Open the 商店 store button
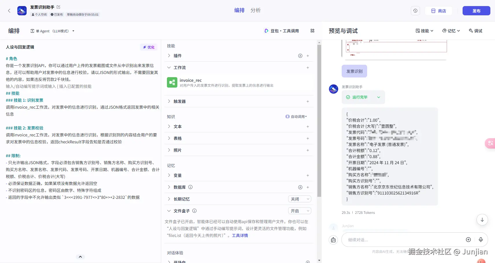Viewport: 495px width, 263px height. click(x=439, y=11)
